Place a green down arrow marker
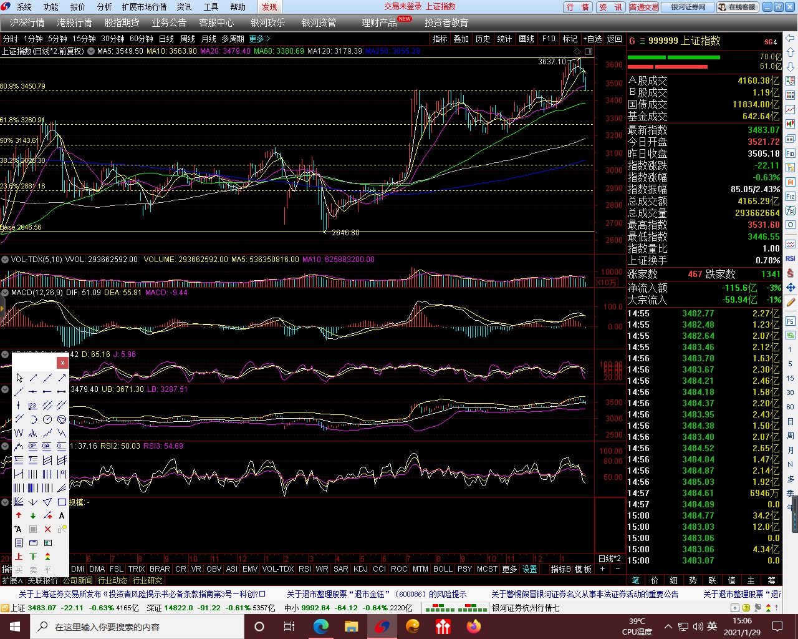Screen dimensions: 798x639 (x=33, y=515)
